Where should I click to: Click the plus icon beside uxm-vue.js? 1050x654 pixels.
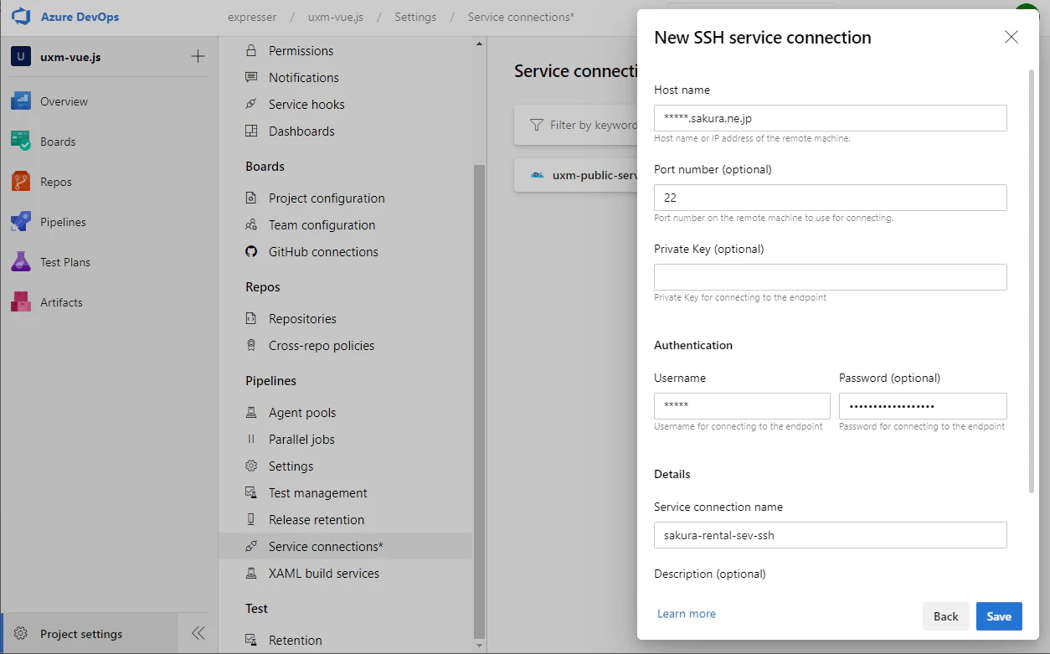click(198, 57)
